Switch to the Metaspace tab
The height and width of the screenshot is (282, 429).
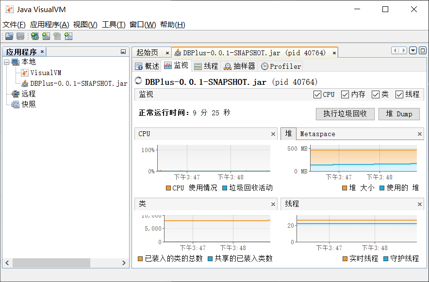317,134
